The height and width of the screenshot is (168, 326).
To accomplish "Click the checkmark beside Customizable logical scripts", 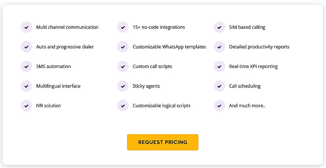I will 123,106.
